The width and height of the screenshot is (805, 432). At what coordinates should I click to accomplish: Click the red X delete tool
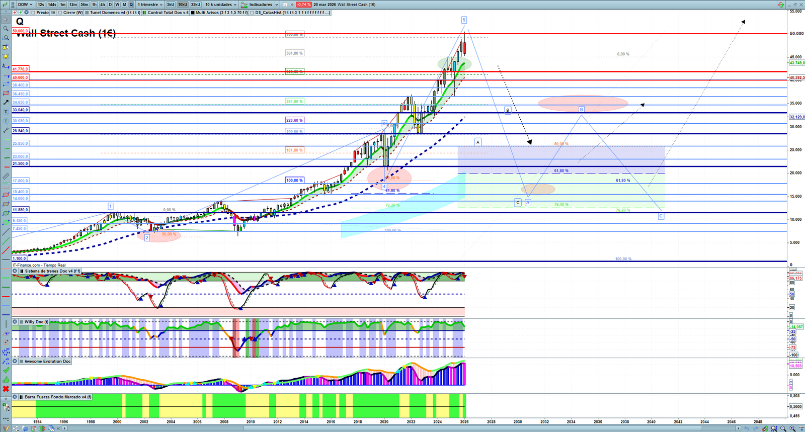pos(6,389)
